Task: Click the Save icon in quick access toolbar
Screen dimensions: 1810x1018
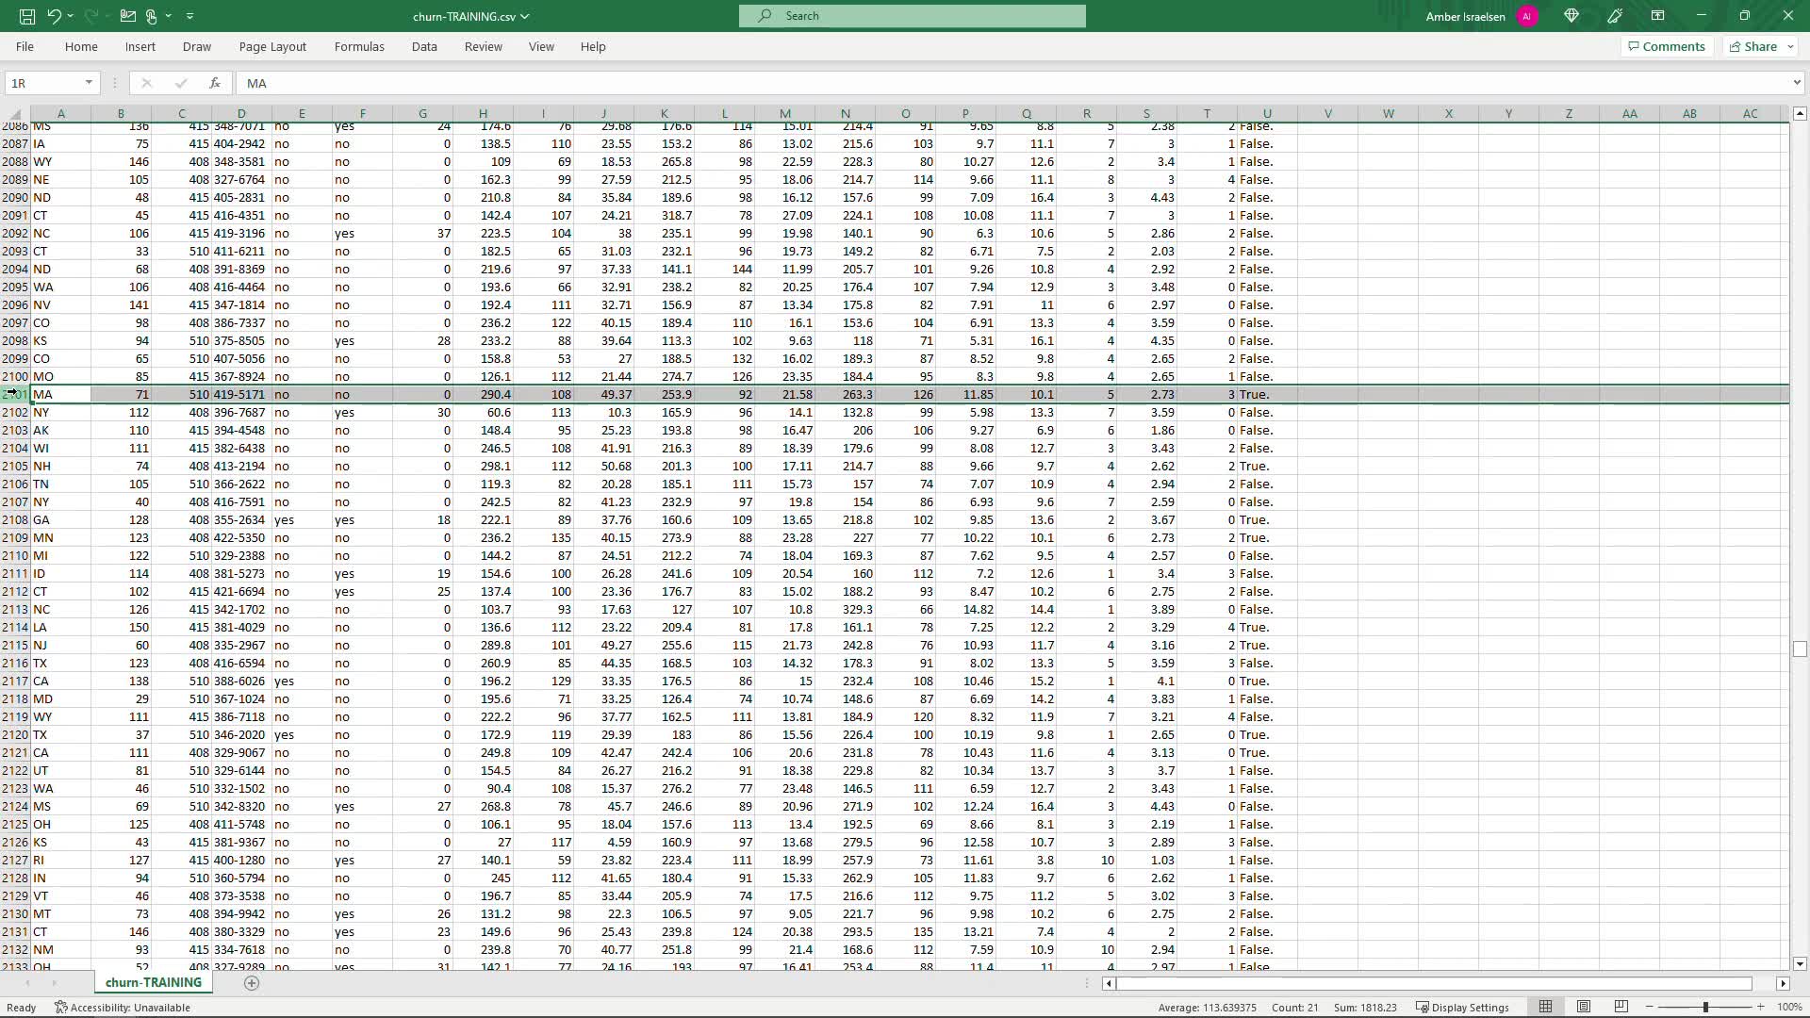Action: pyautogui.click(x=27, y=16)
